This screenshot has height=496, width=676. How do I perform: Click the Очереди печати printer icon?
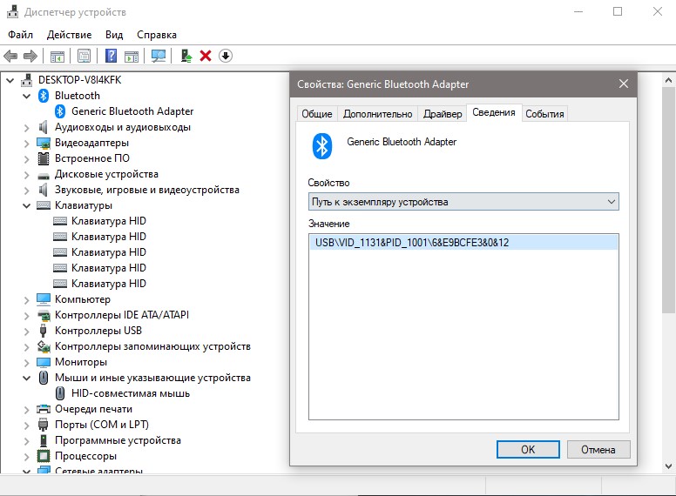(x=44, y=409)
